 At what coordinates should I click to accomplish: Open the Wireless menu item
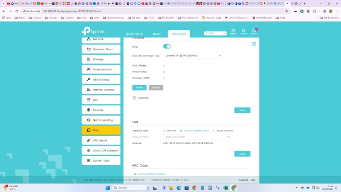(101, 59)
